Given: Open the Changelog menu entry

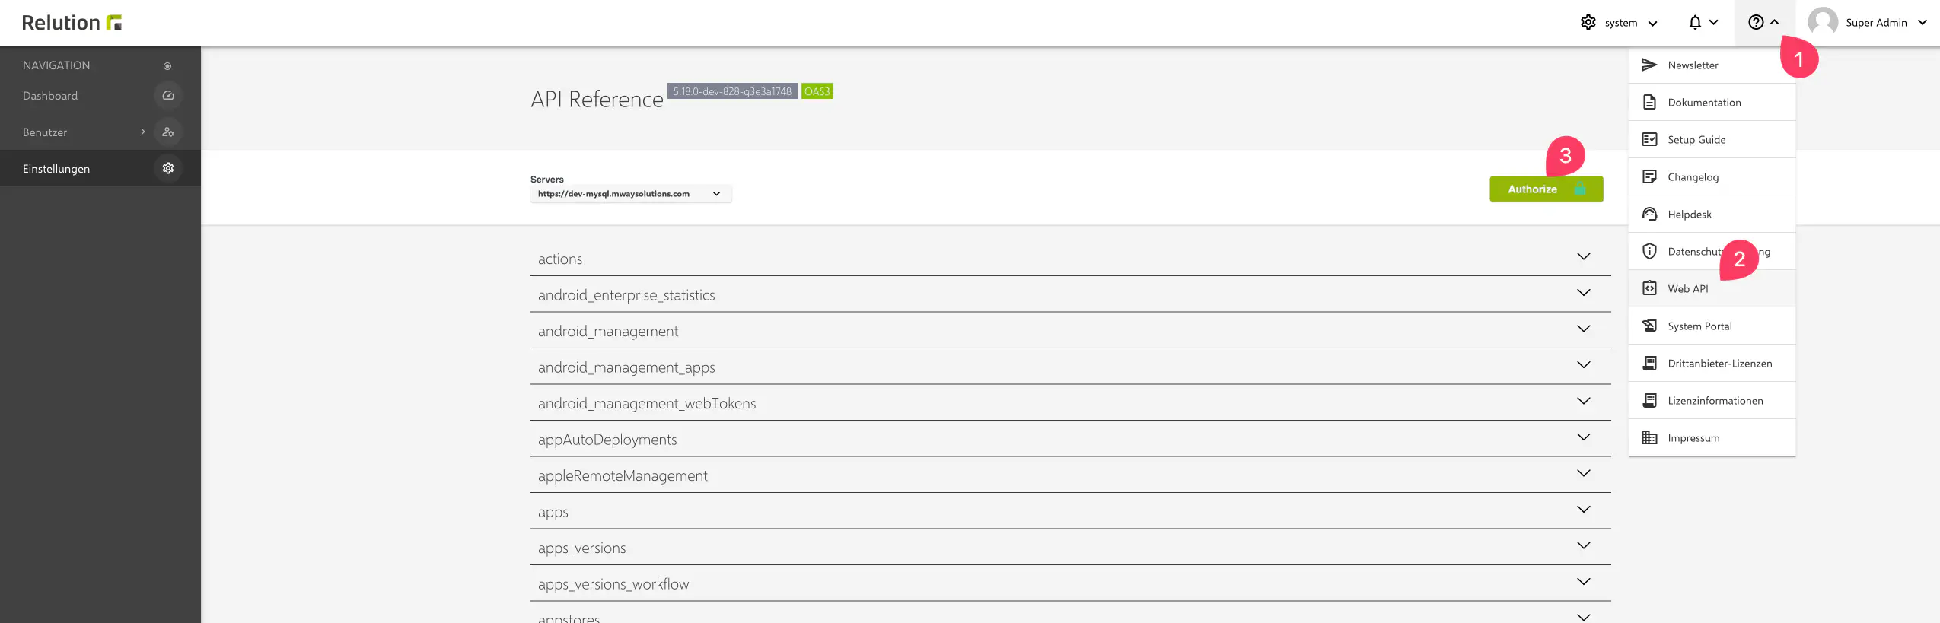Looking at the screenshot, I should tap(1693, 177).
